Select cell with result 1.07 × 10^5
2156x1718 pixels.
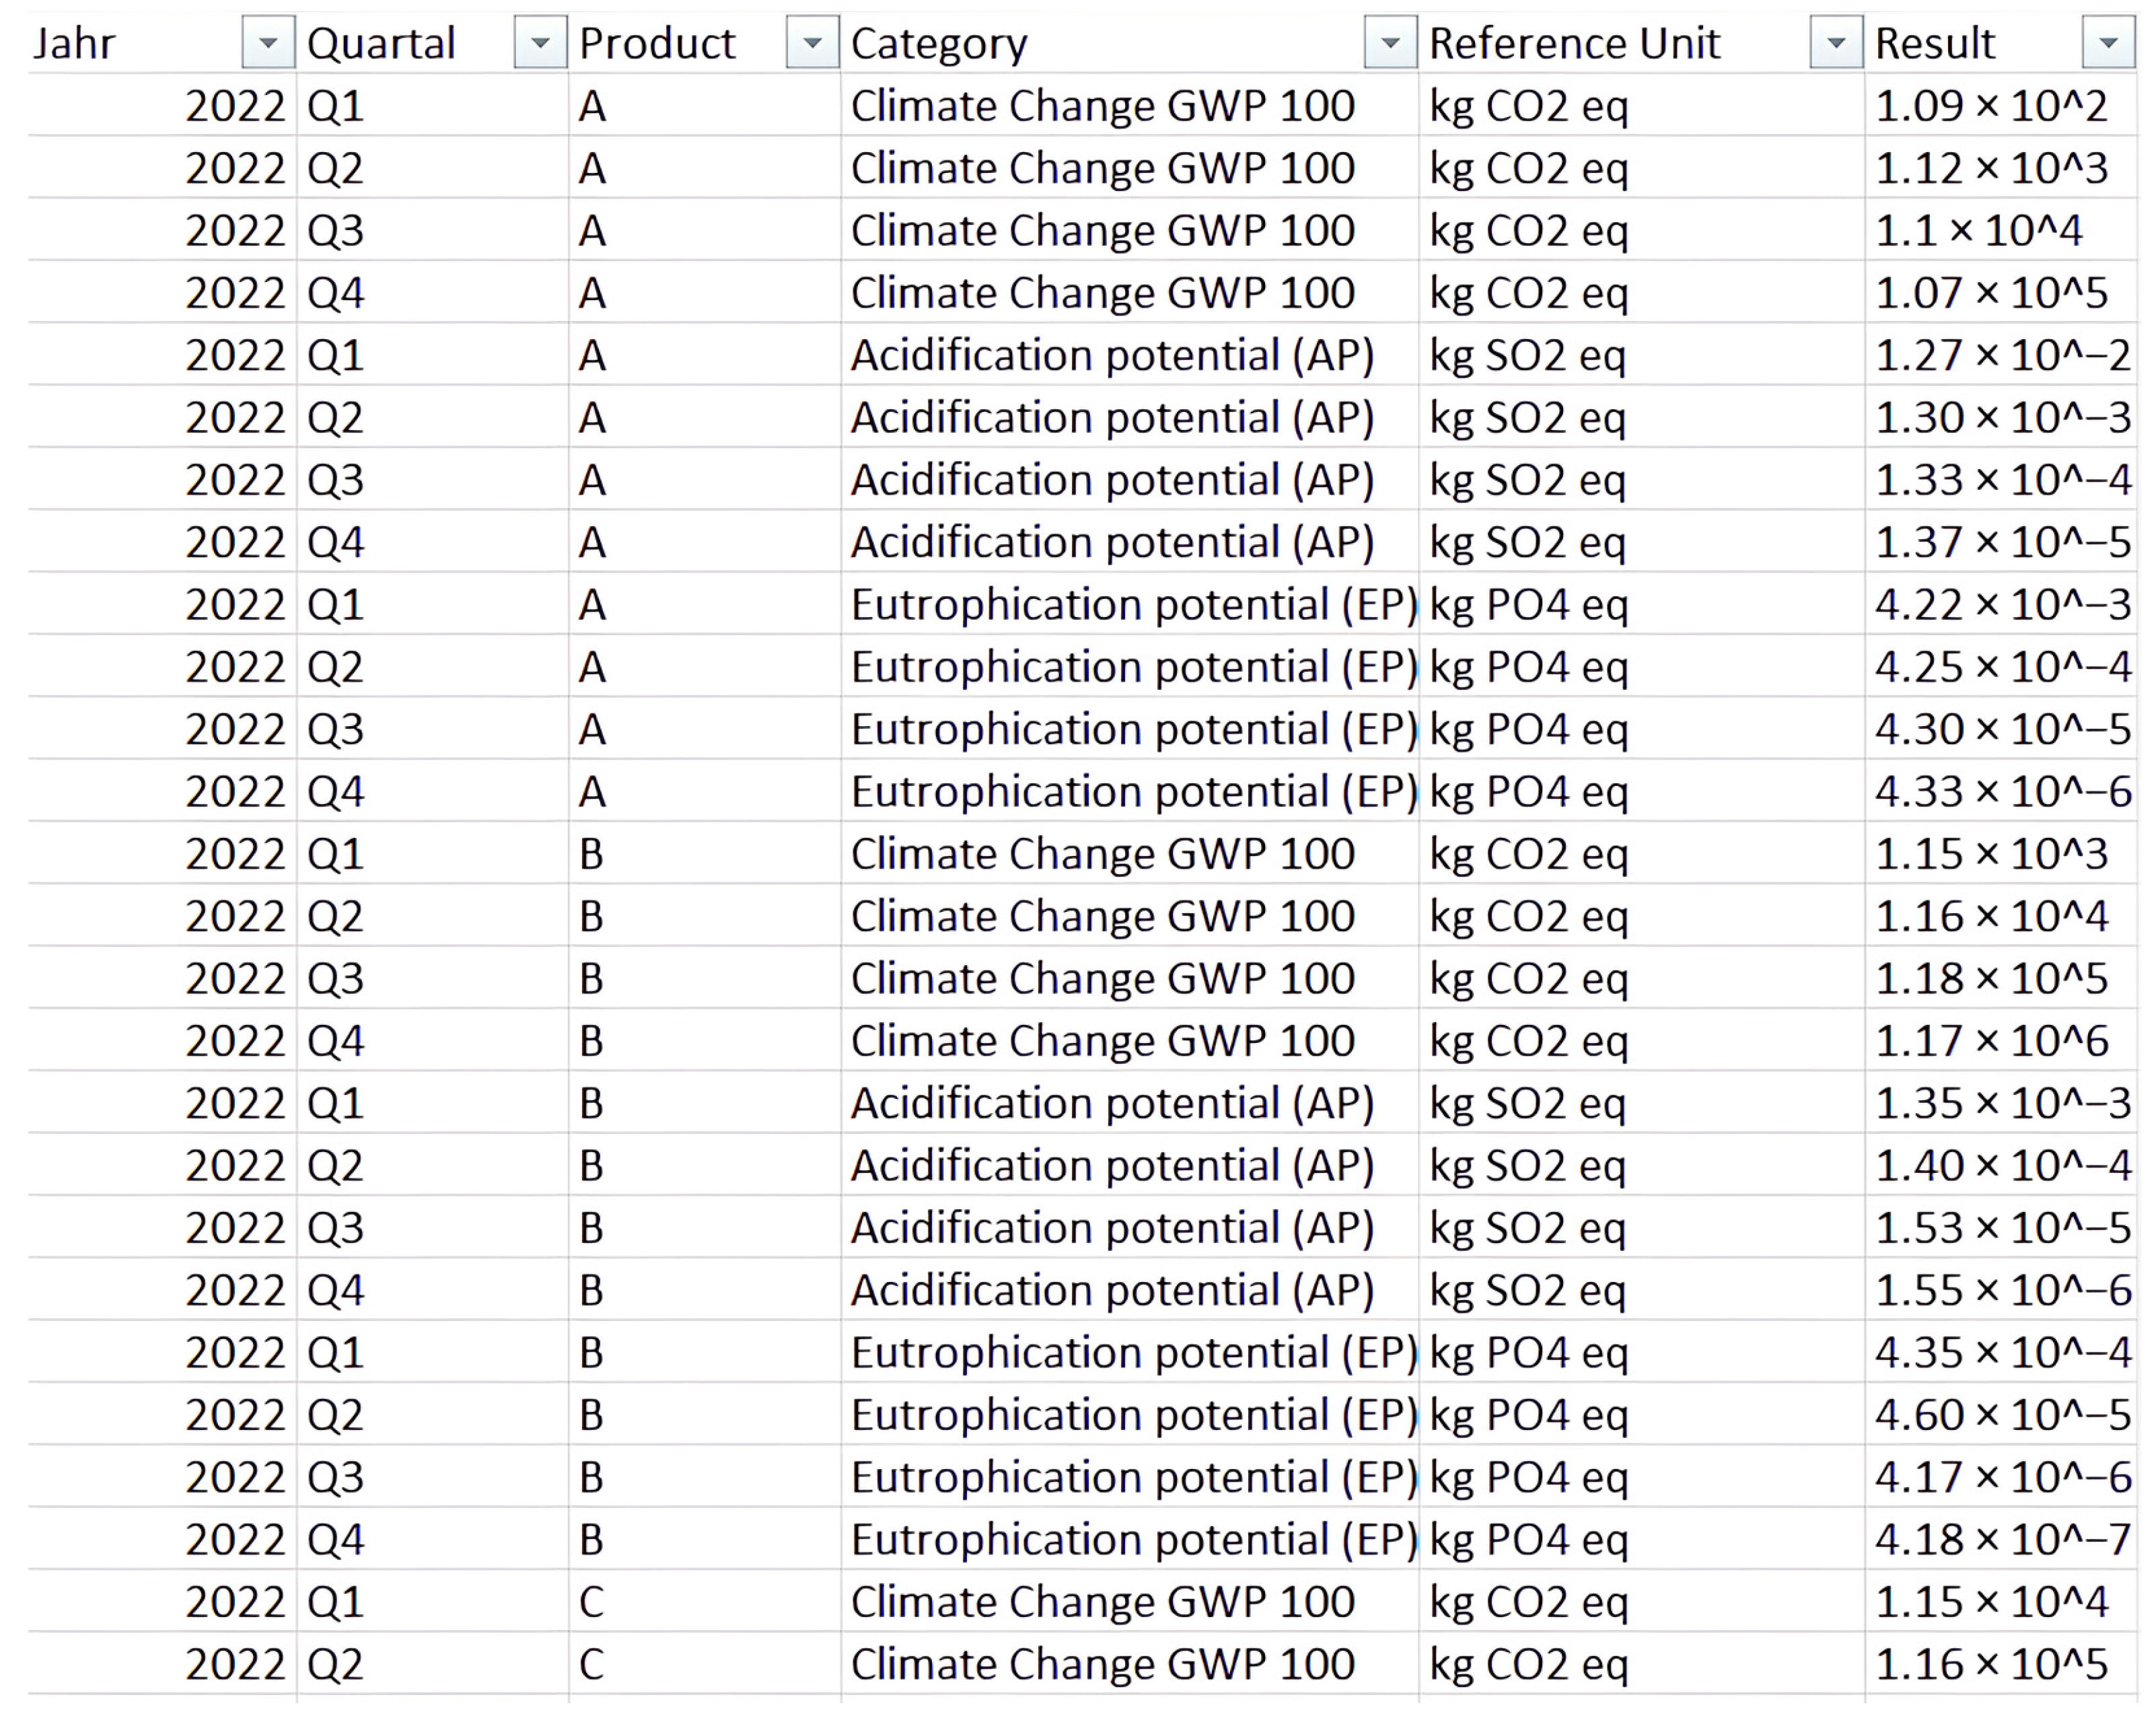pyautogui.click(x=1990, y=293)
